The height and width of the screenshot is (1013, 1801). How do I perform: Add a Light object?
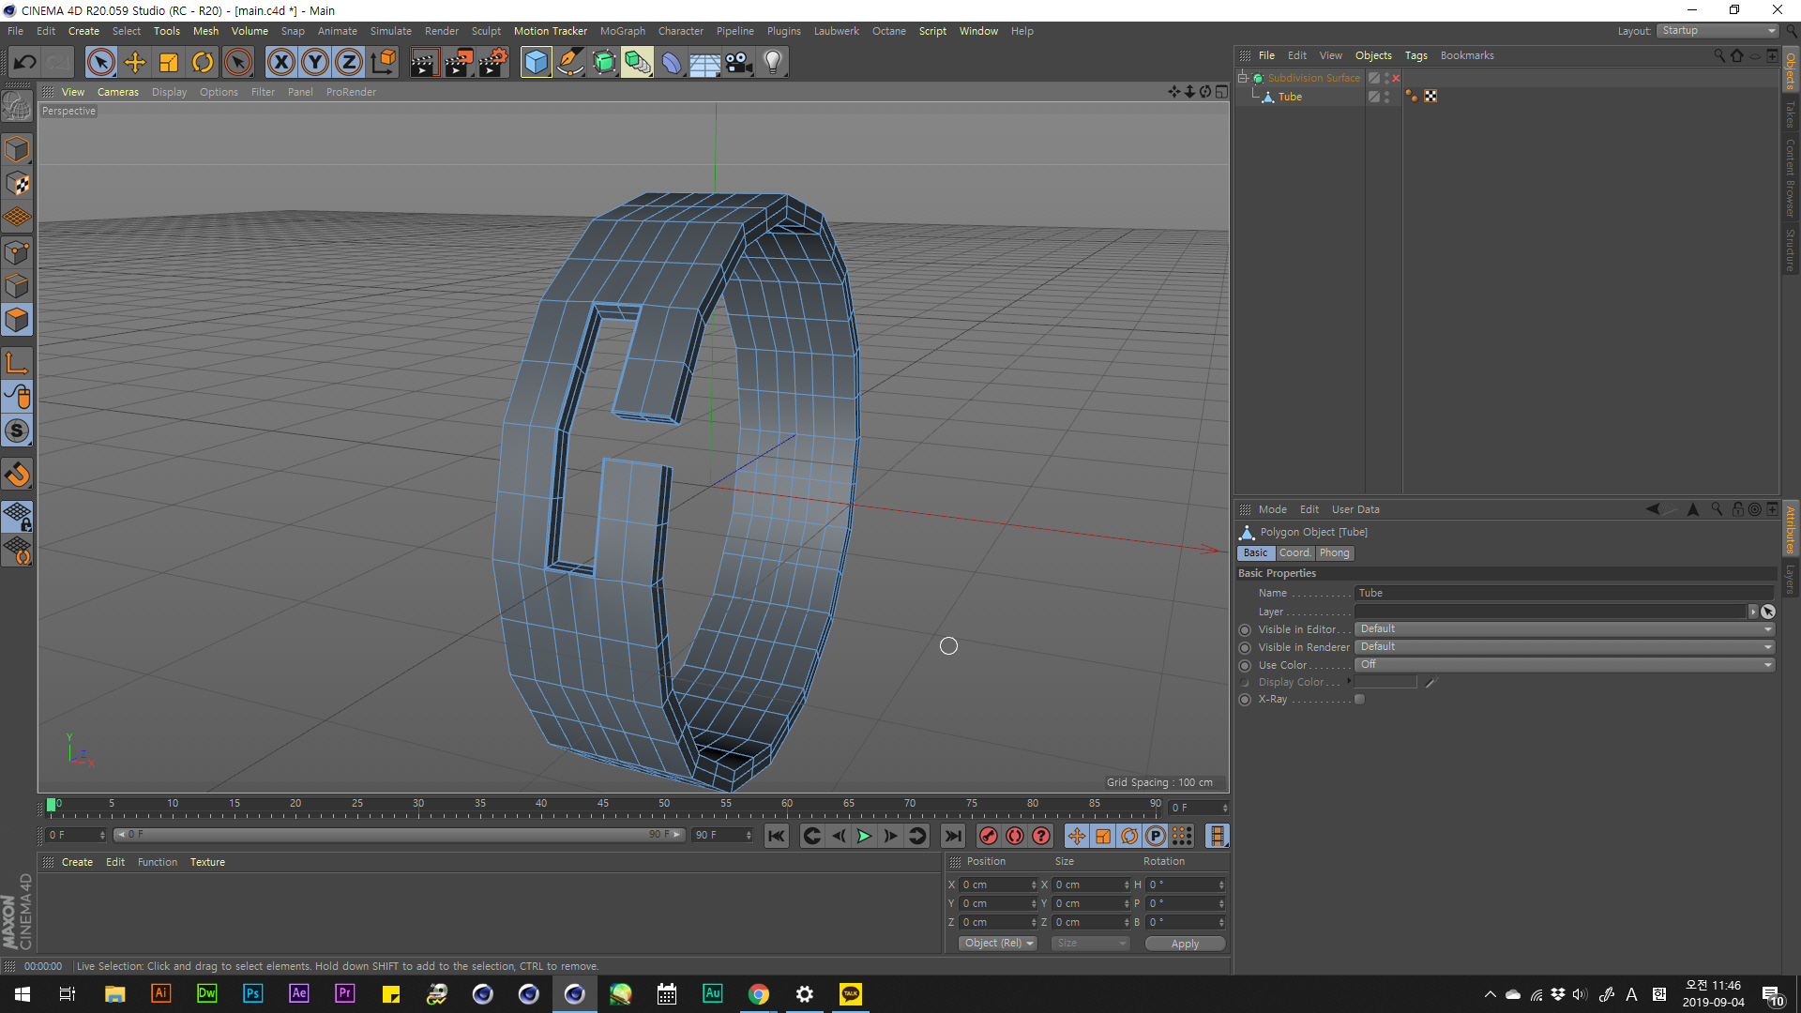pyautogui.click(x=773, y=63)
